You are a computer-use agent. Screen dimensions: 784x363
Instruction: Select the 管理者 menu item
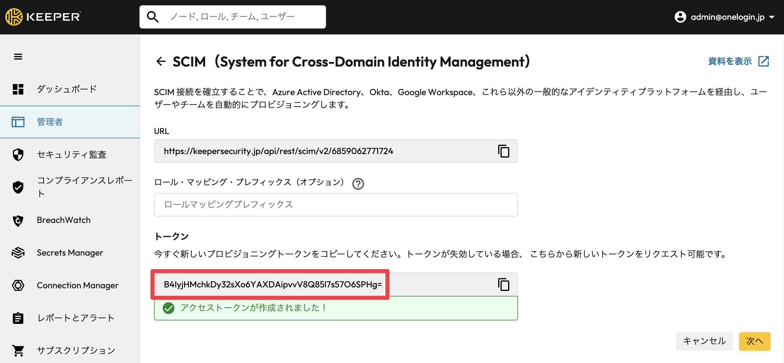pos(70,122)
